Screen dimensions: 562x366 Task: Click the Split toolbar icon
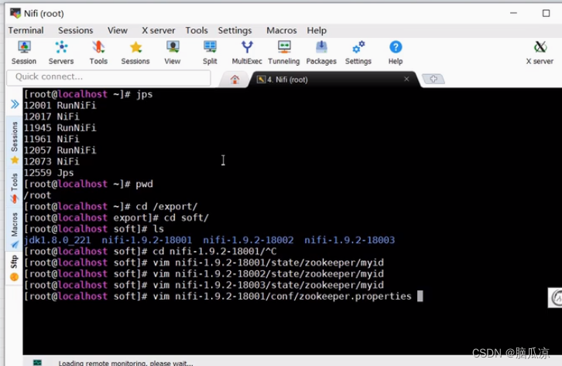tap(210, 53)
